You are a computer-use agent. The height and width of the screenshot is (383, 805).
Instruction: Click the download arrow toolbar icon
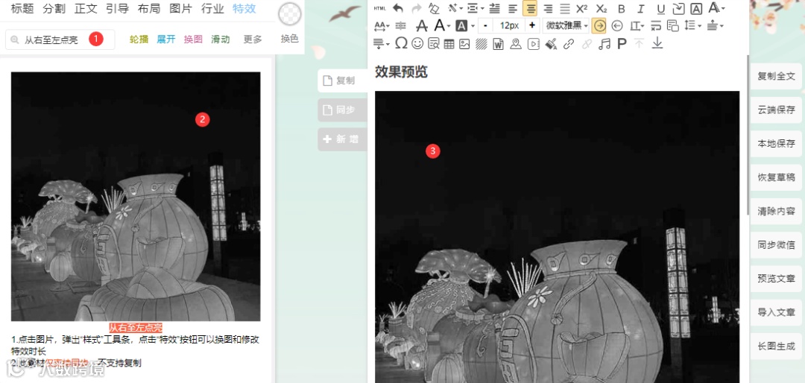[x=657, y=44]
